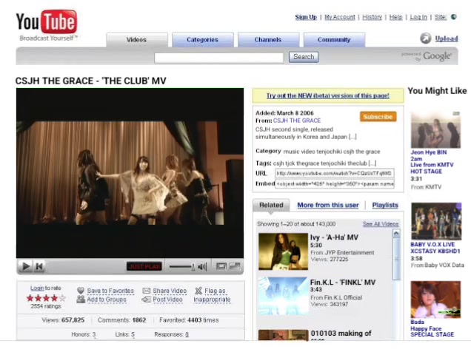Click the heart icon for Save to Favorites
471x355 pixels.
(81, 291)
